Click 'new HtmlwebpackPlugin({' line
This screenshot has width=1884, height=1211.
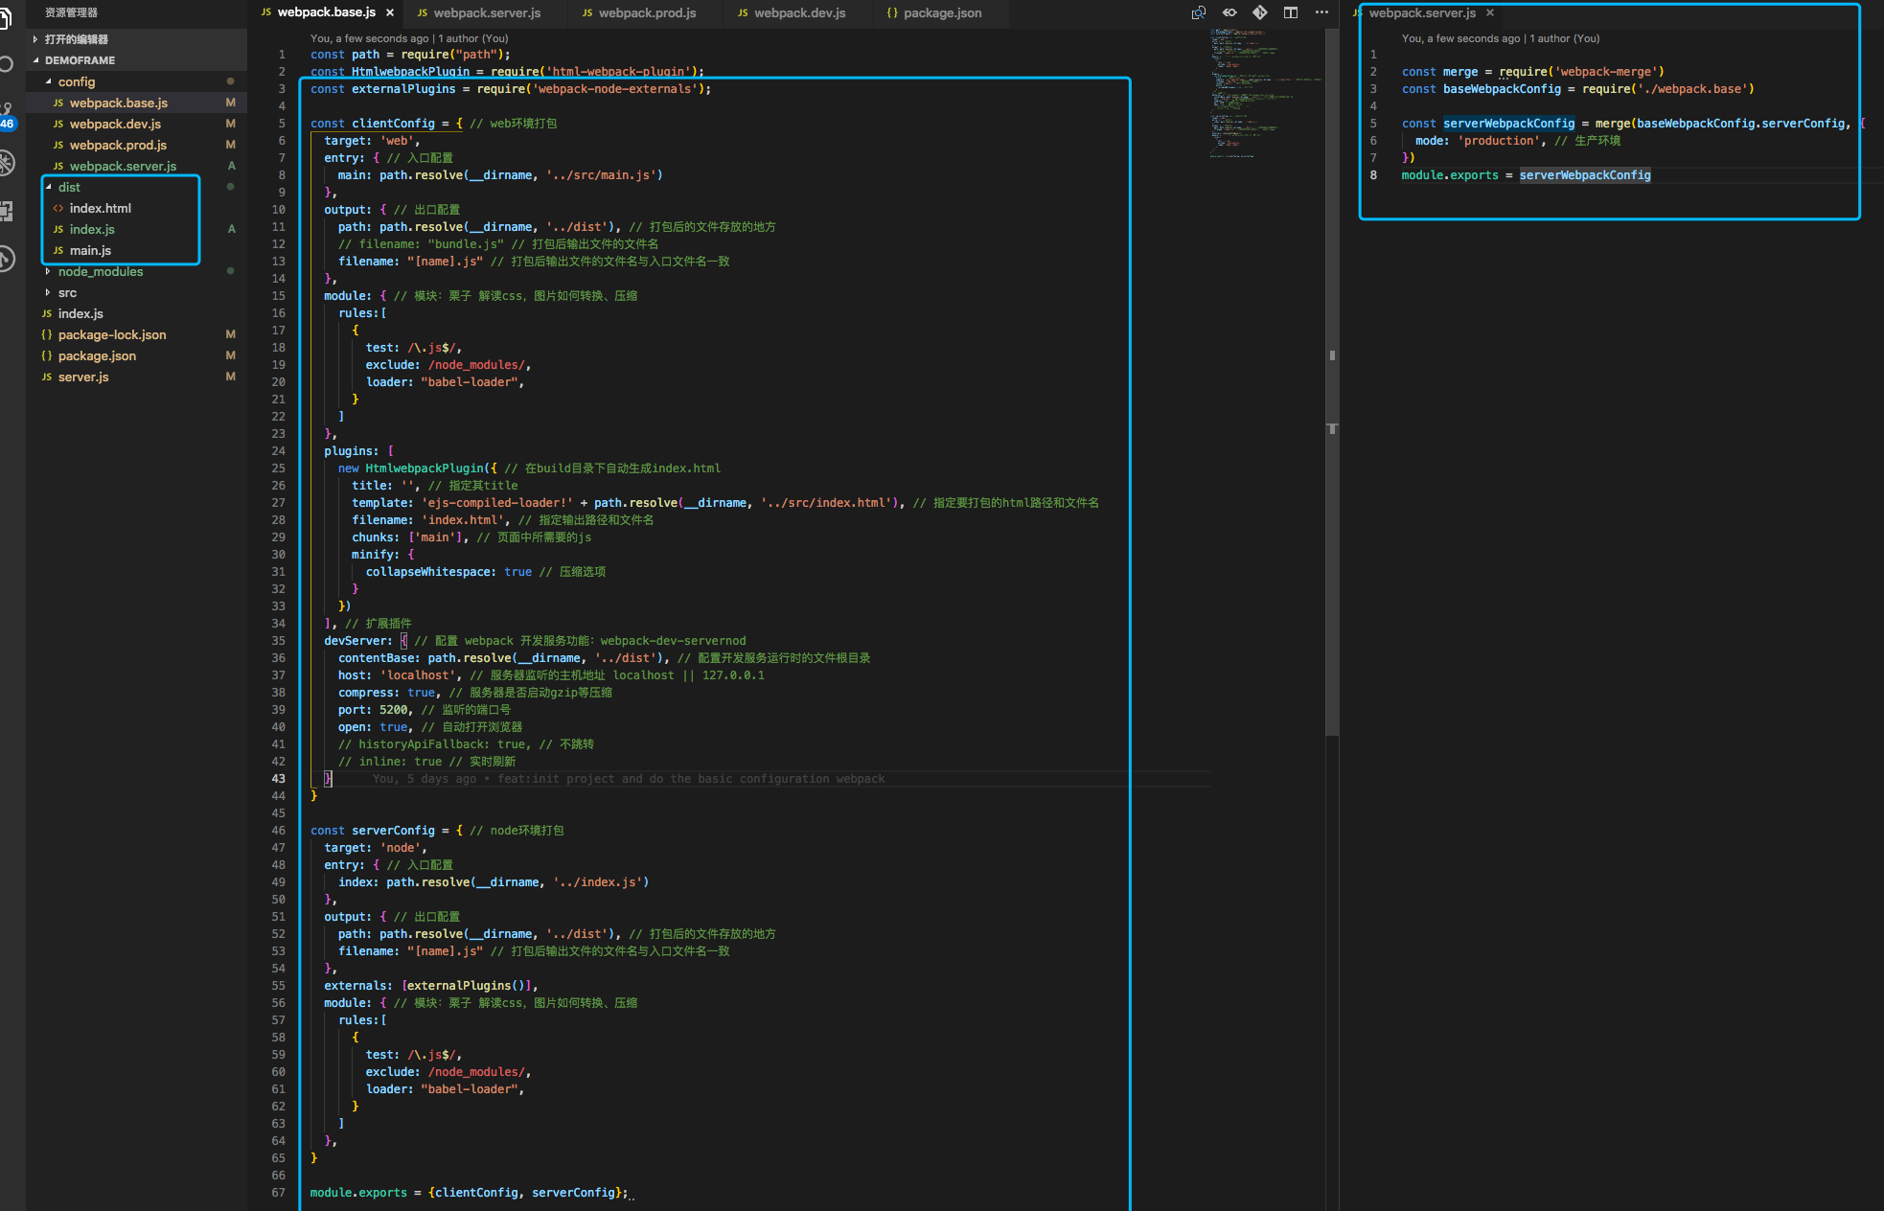(529, 468)
